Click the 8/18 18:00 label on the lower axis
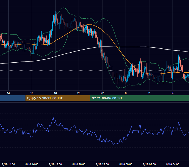Viewport: 189px width, 167px height. pyautogui.click(x=55, y=164)
